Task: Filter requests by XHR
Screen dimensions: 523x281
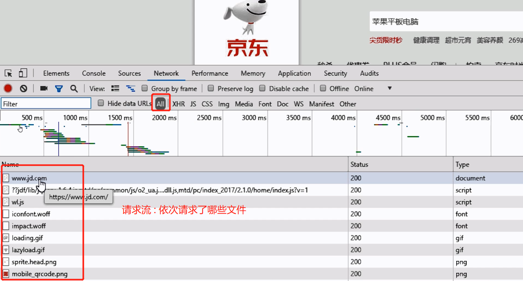Action: [179, 104]
